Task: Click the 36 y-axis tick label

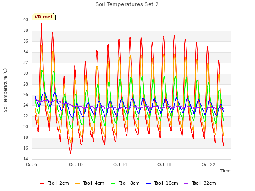Action: [25, 41]
